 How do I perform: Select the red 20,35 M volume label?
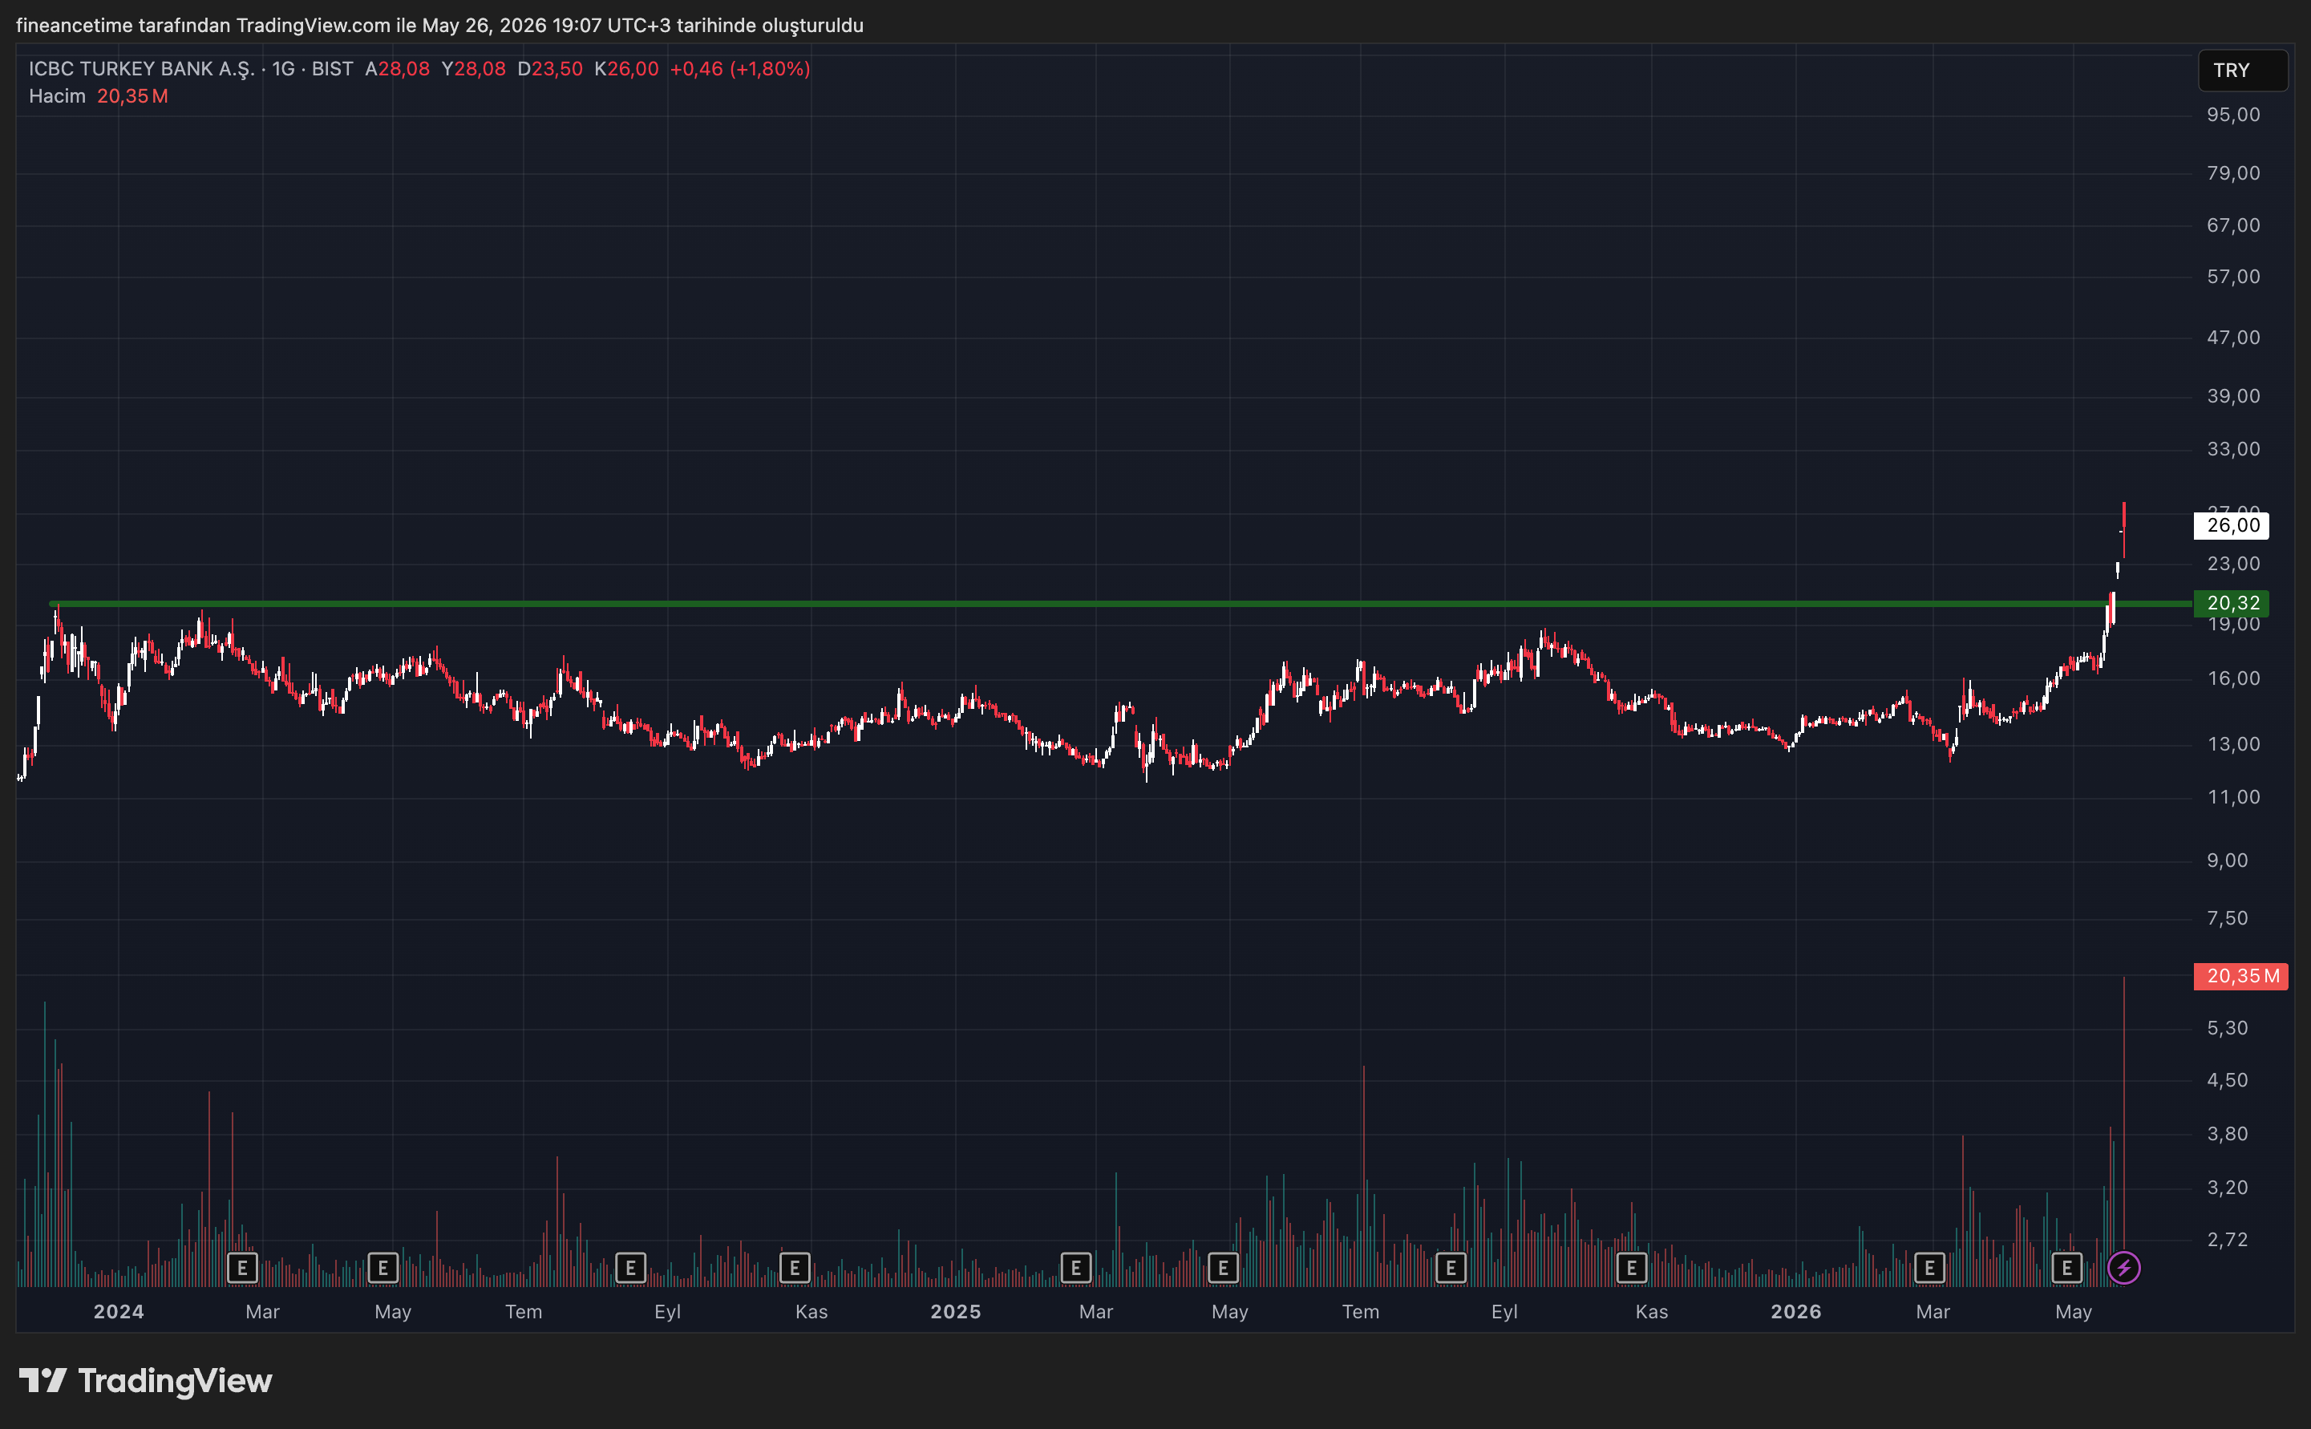(x=2241, y=976)
